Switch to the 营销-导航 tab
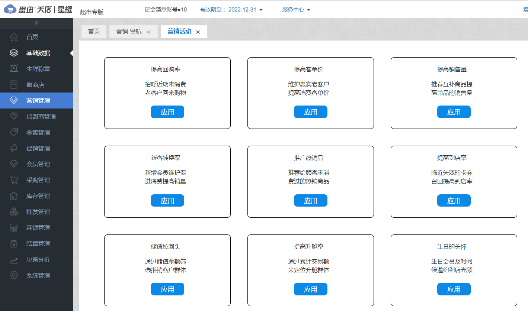Image resolution: width=528 pixels, height=311 pixels. click(128, 32)
